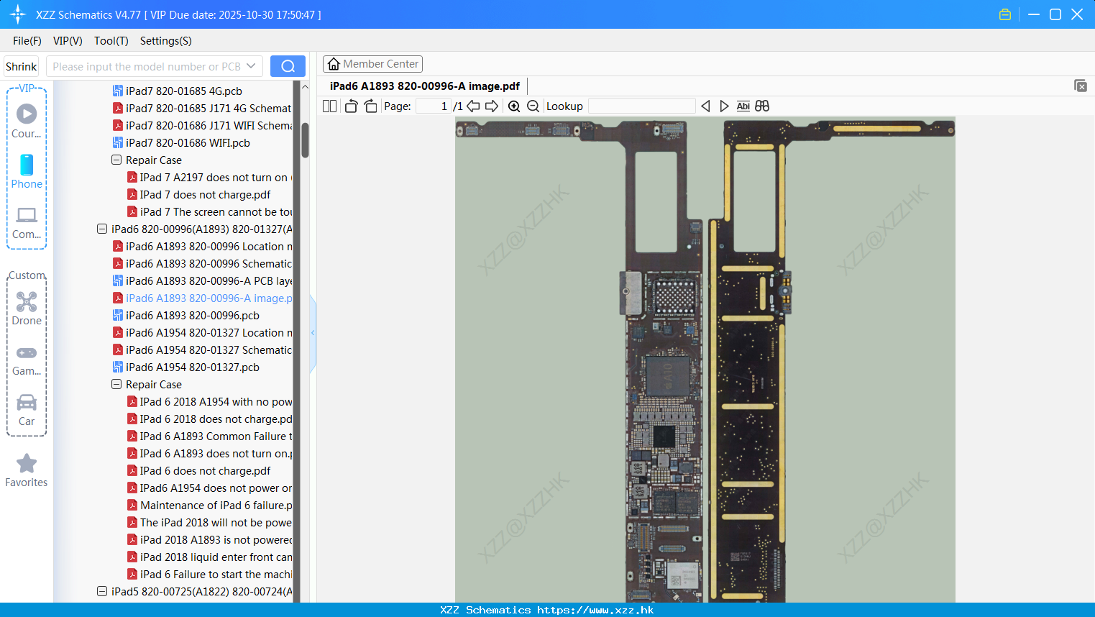Screen dimensions: 1095x617
Task: Open the Drone category
Action: [x=27, y=308]
